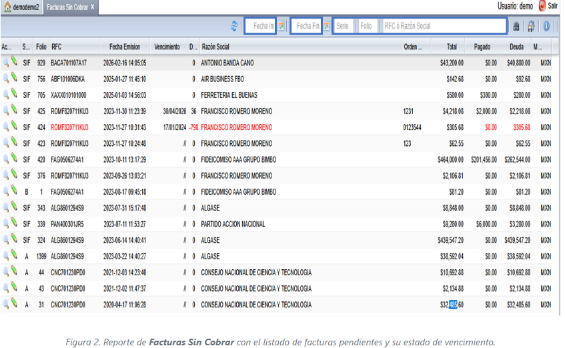Edit folio 420 FIDEICOMISO row with pencil icon
Viewport: 565px width, 348px height.
13,159
